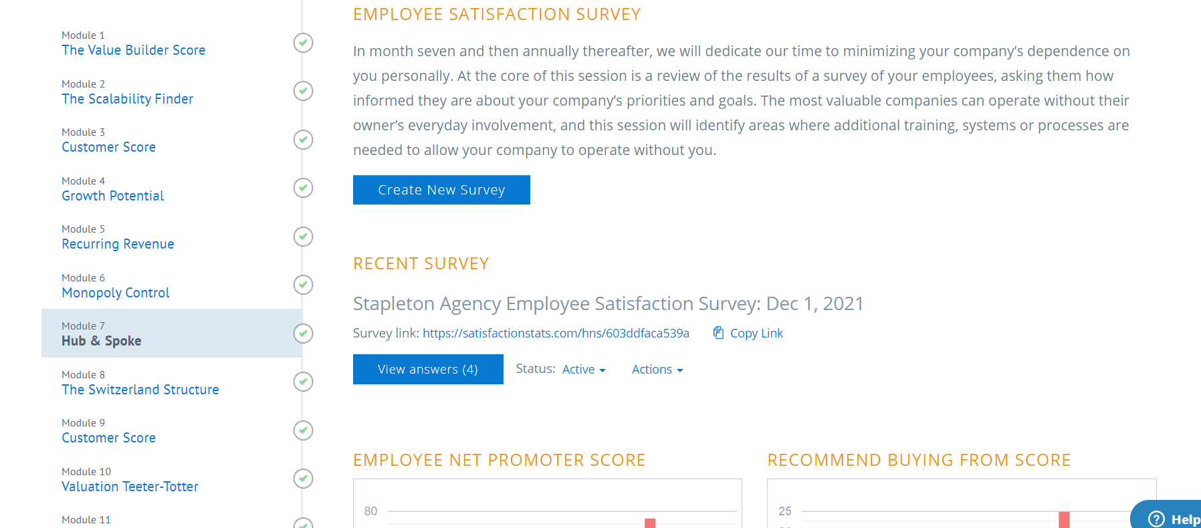Go to Module 8 The Switzerland Structure
The image size is (1201, 528).
[140, 390]
